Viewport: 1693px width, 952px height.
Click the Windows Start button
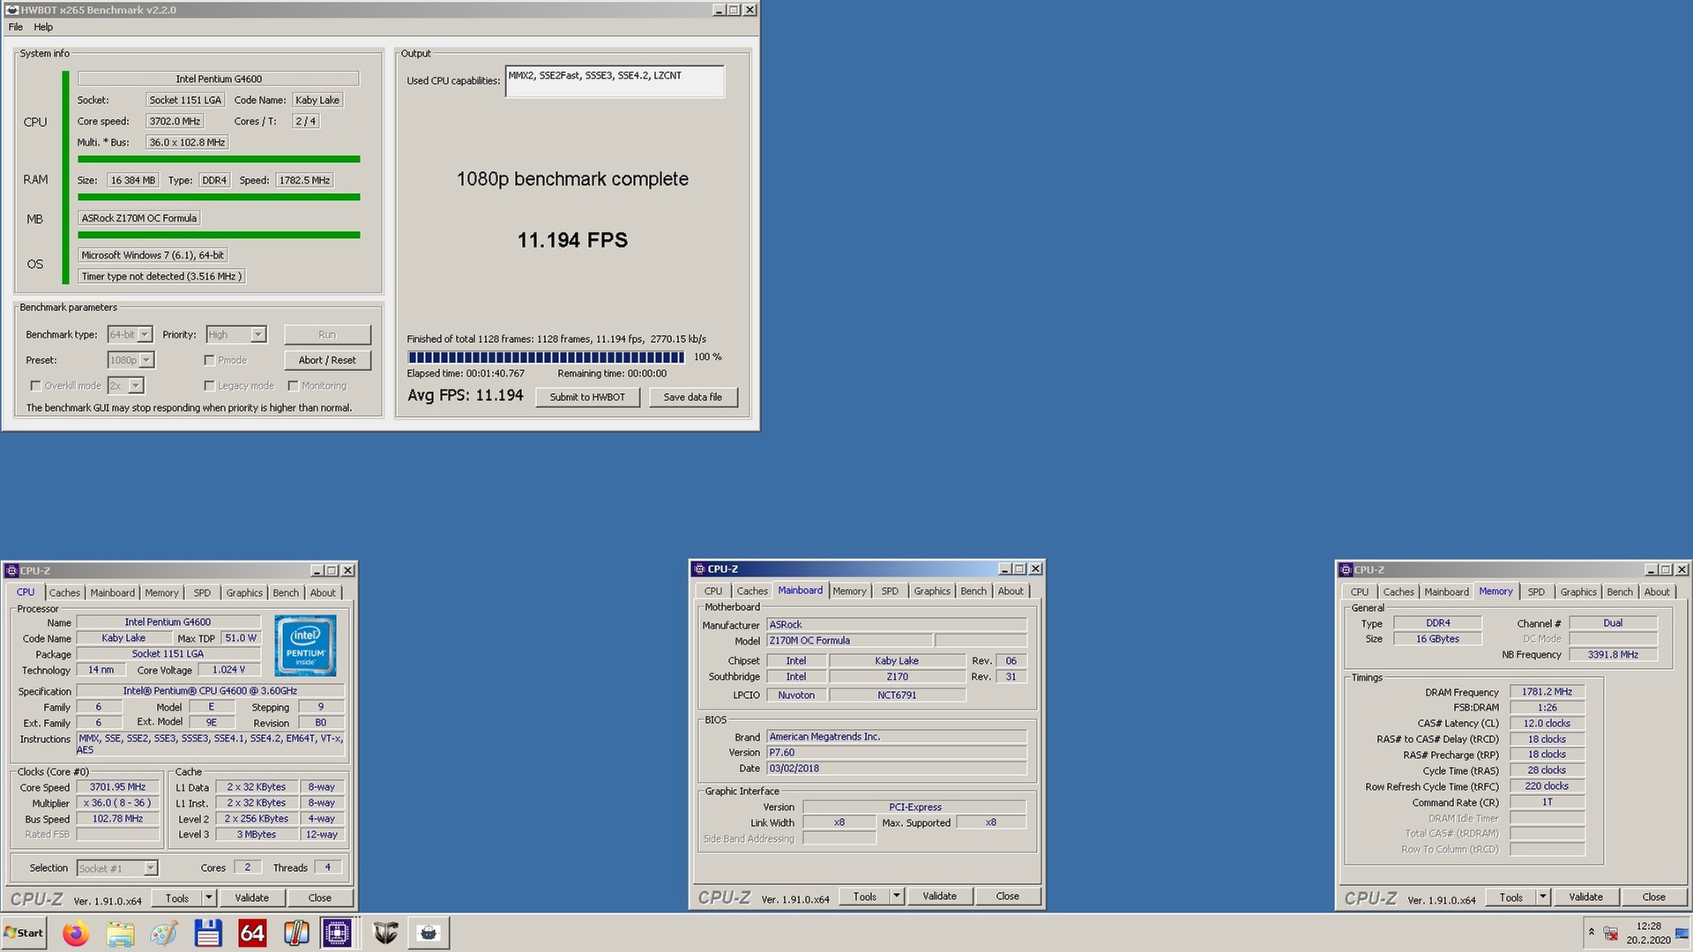tap(24, 933)
